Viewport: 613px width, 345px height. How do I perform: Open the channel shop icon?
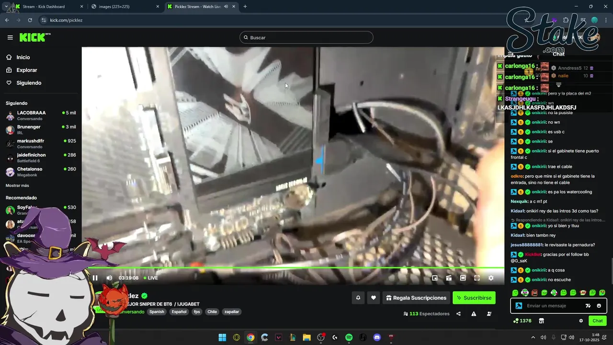pyautogui.click(x=542, y=321)
